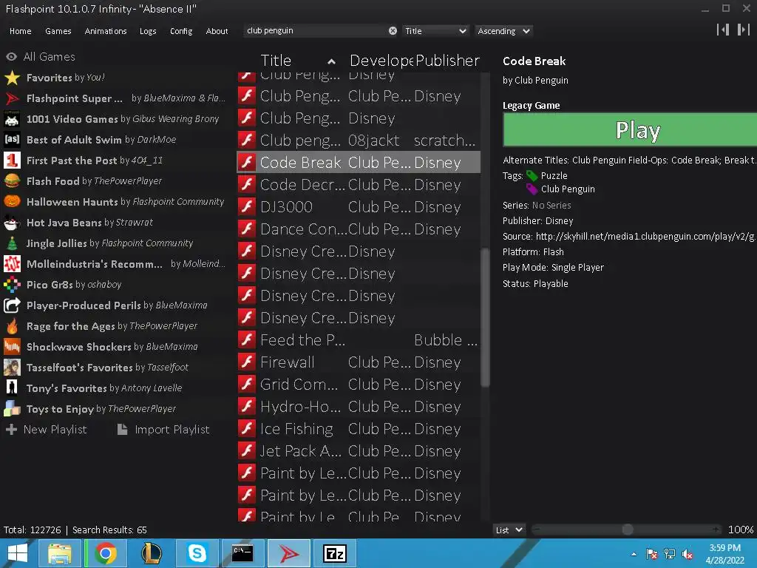Image resolution: width=757 pixels, height=568 pixels.
Task: Click the Best of Adult Swim [as] icon
Action: (x=12, y=140)
